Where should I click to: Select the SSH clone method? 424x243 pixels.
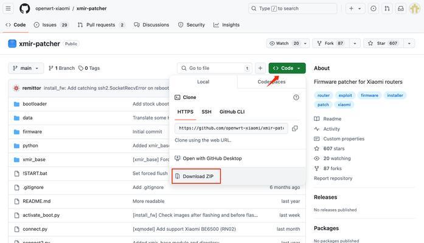pos(206,112)
